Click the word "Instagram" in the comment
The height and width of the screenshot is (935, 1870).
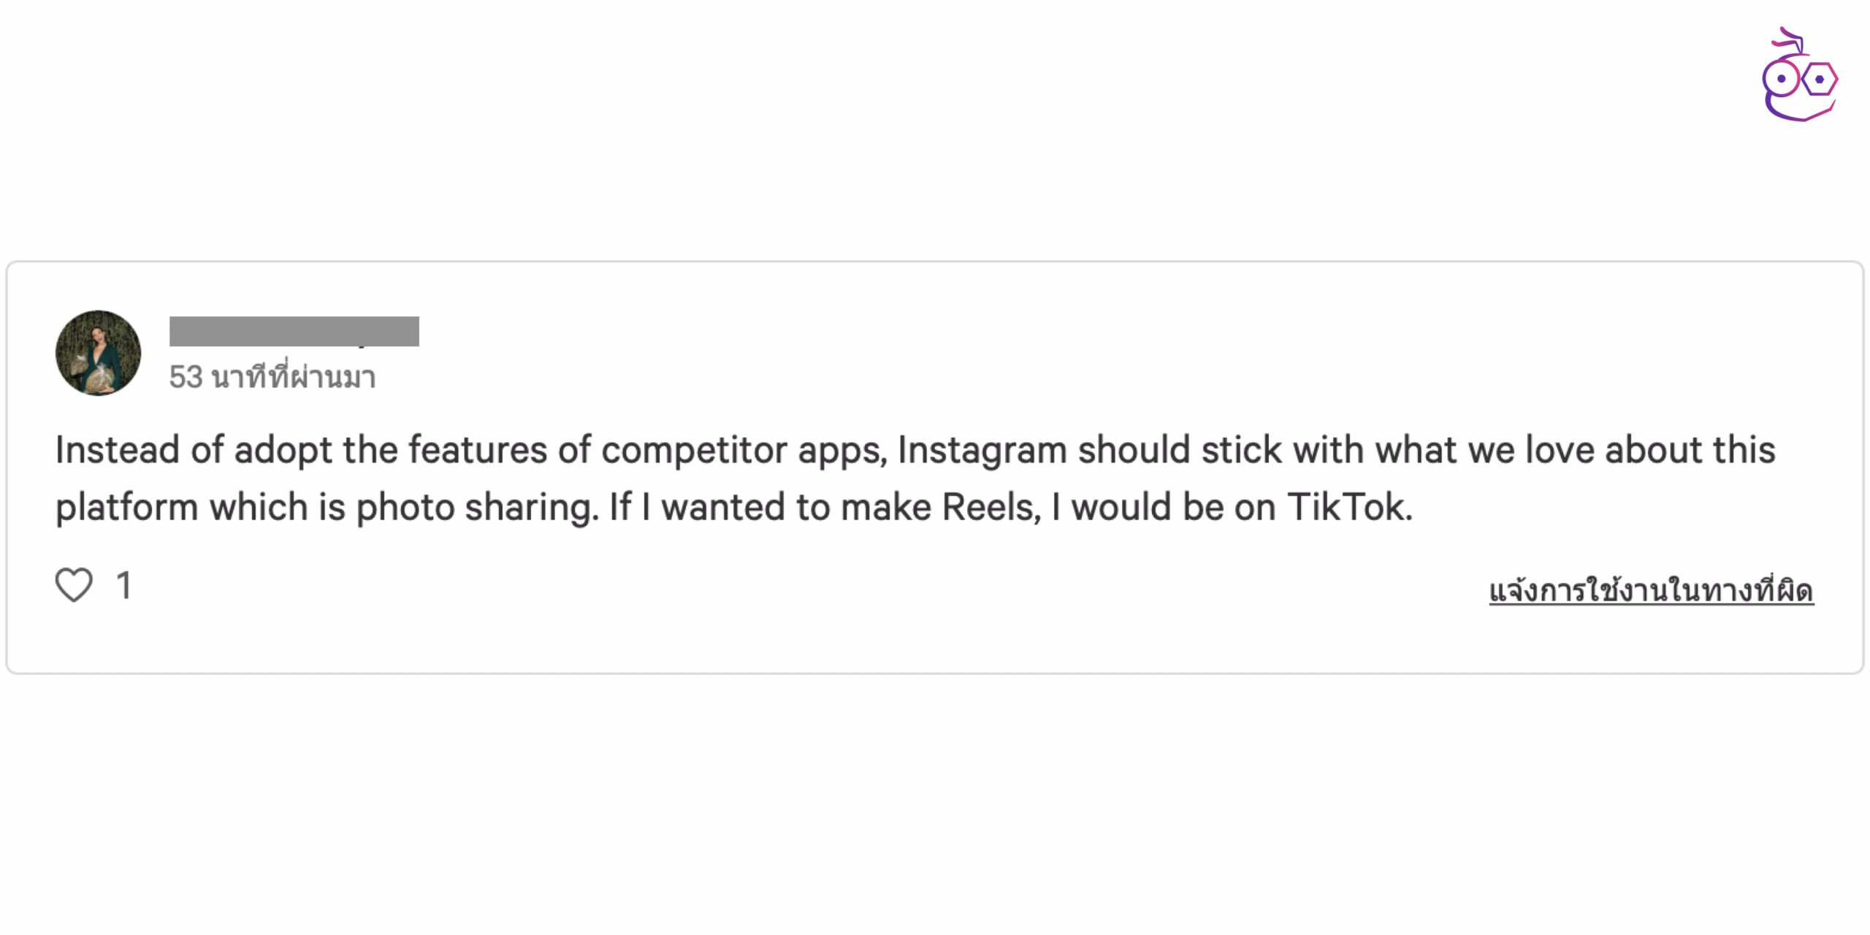click(x=982, y=450)
